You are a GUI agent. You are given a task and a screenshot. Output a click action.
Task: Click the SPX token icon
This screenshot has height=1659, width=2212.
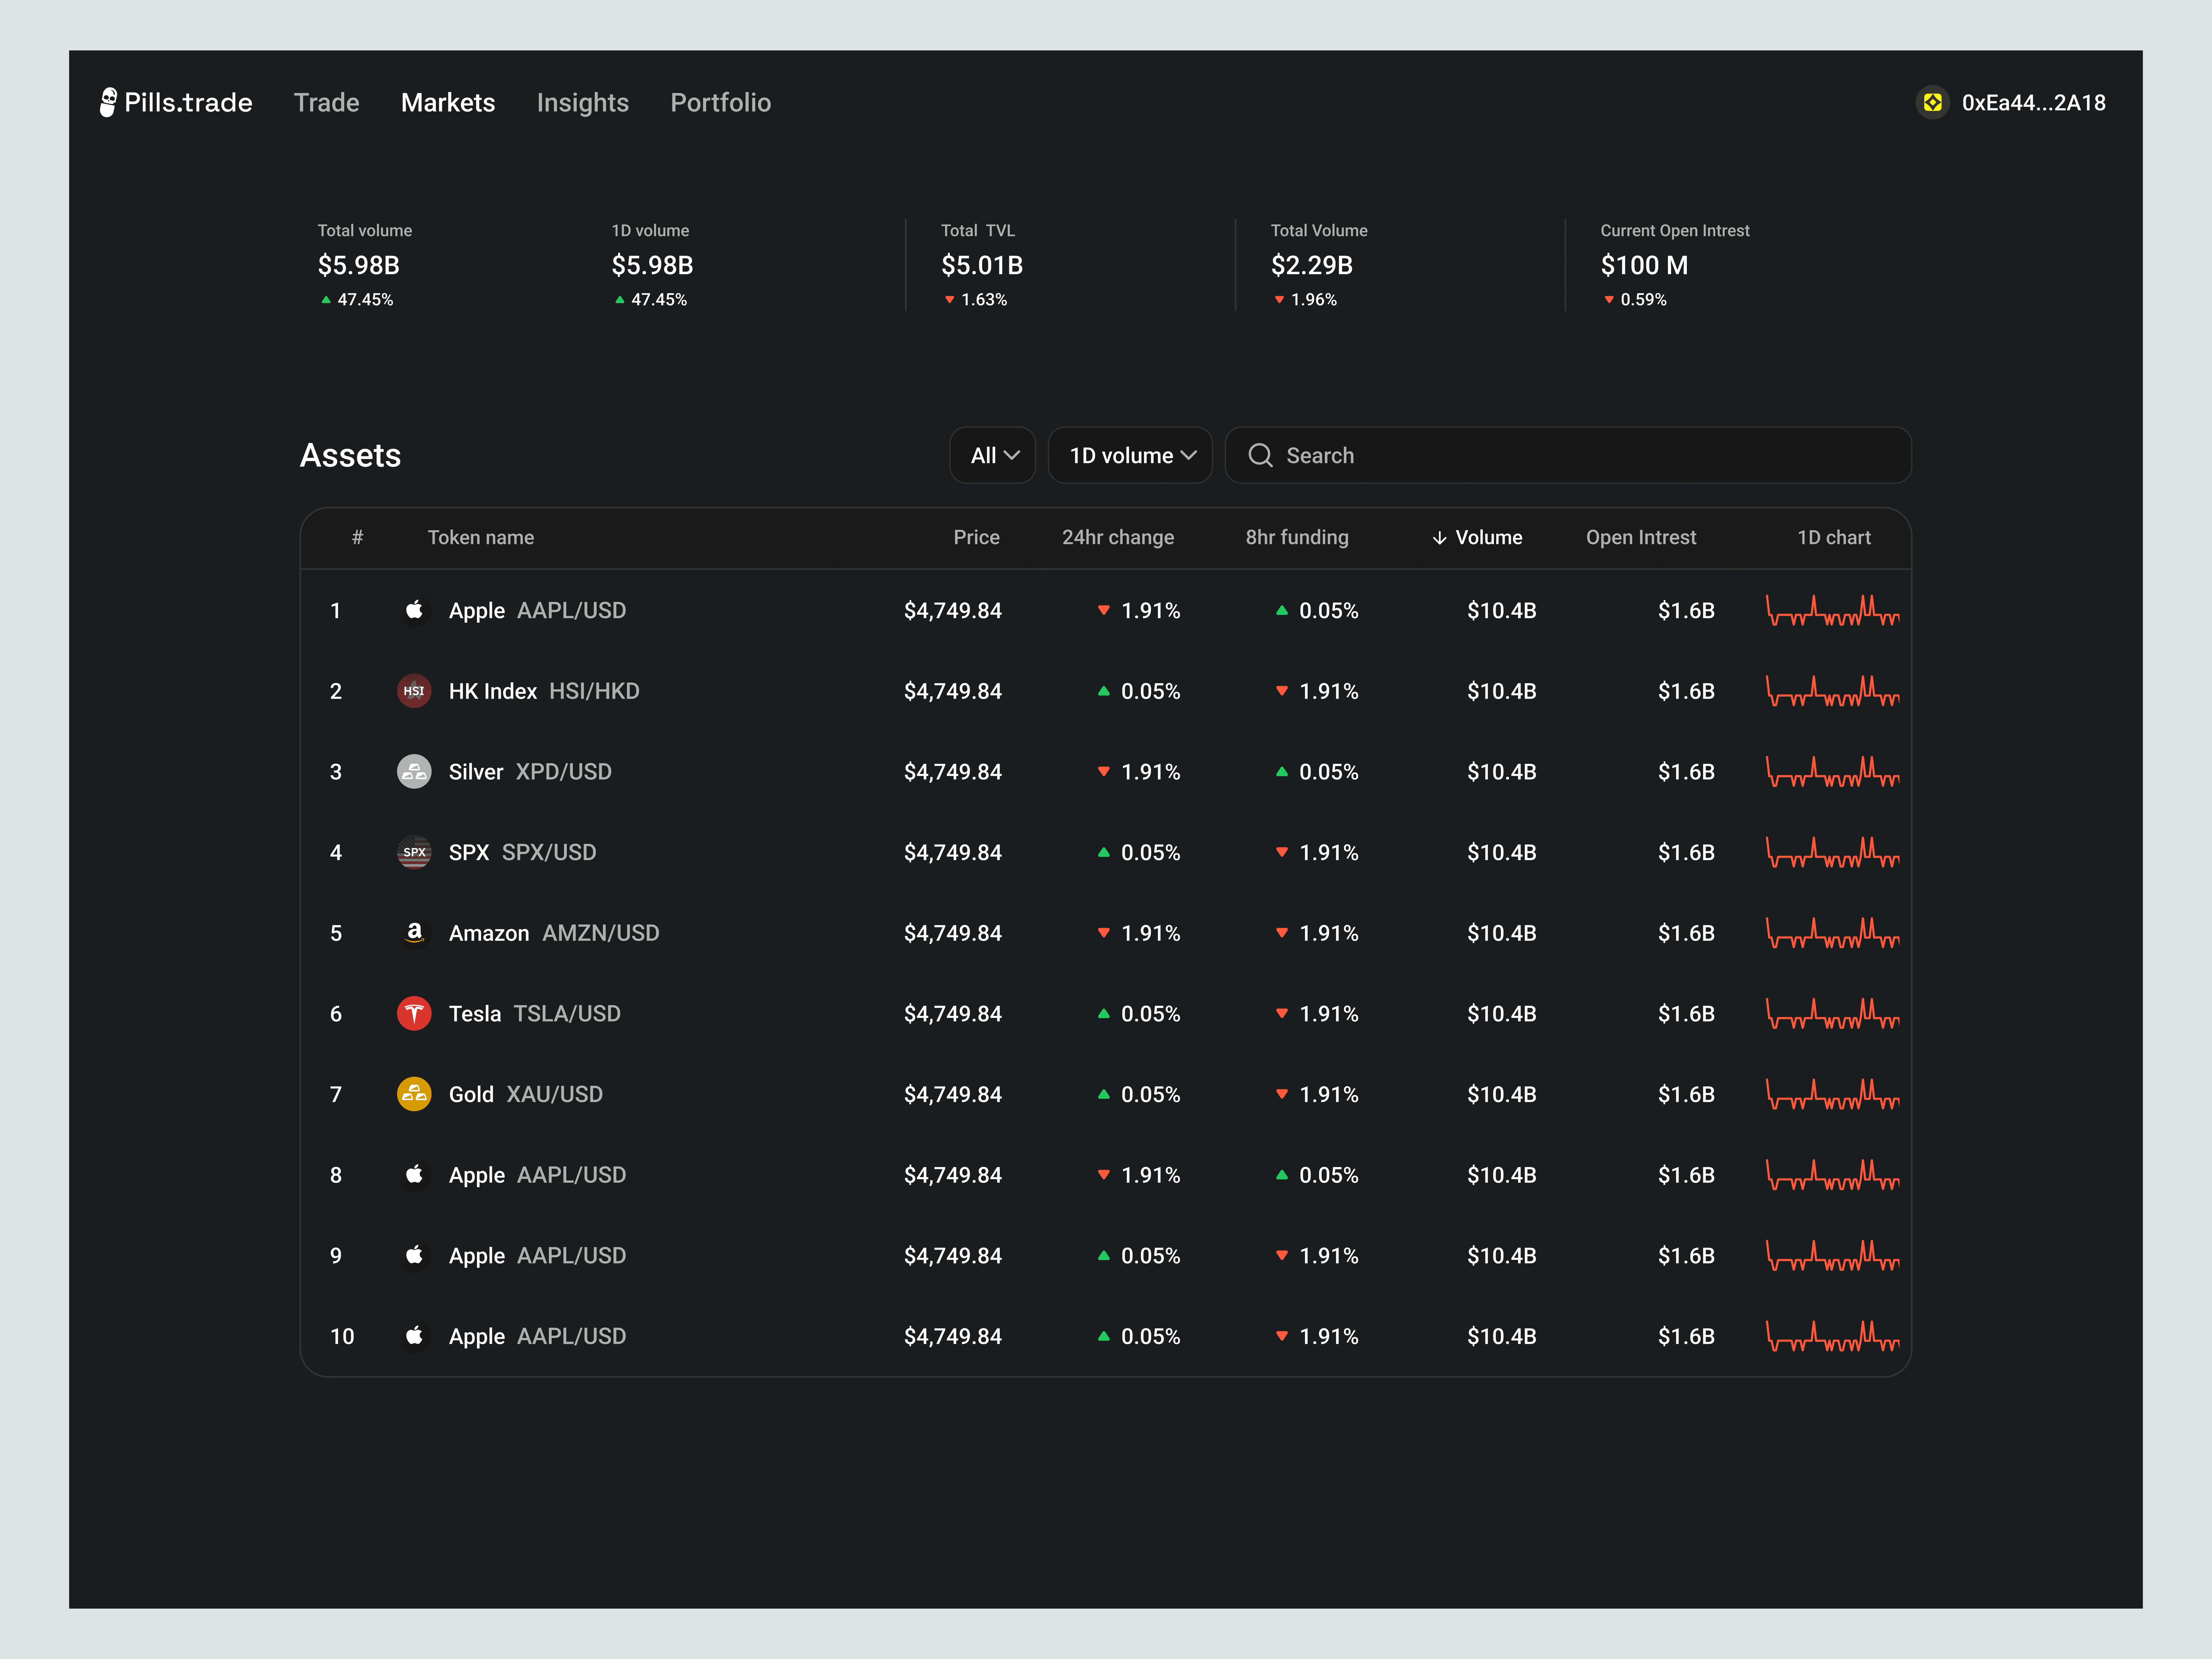[414, 852]
